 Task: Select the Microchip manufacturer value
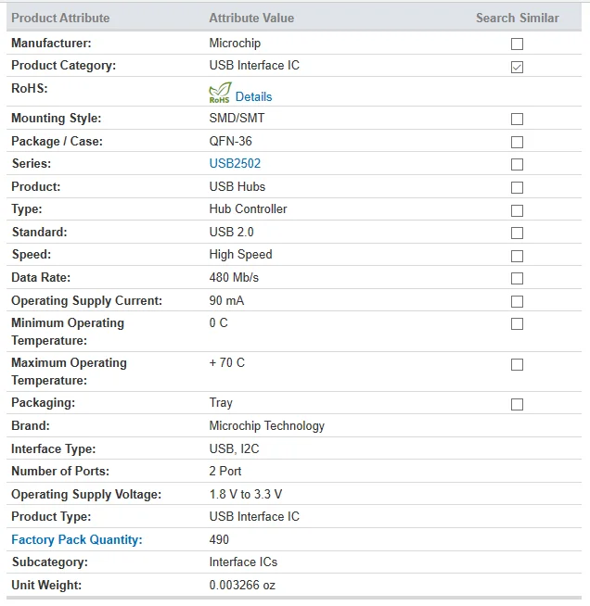pyautogui.click(x=235, y=43)
